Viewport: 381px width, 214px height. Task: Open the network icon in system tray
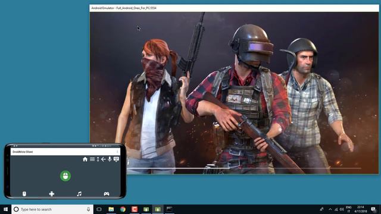[x=336, y=209]
